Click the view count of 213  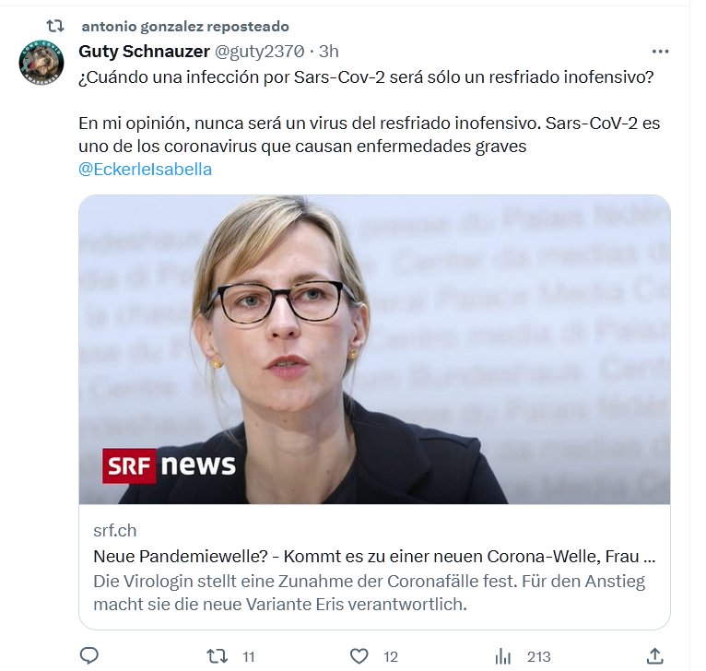(x=539, y=657)
